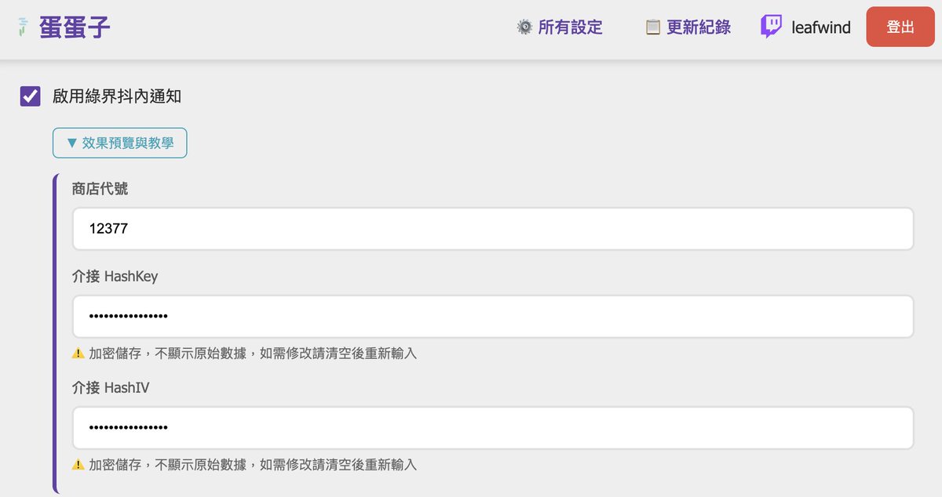
Task: Open the Twitch icon beside leafwind
Action: 770,26
